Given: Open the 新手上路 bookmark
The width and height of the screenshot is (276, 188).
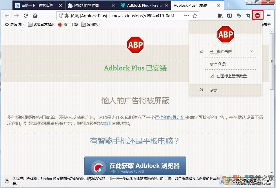Looking at the screenshot, I should (68, 24).
